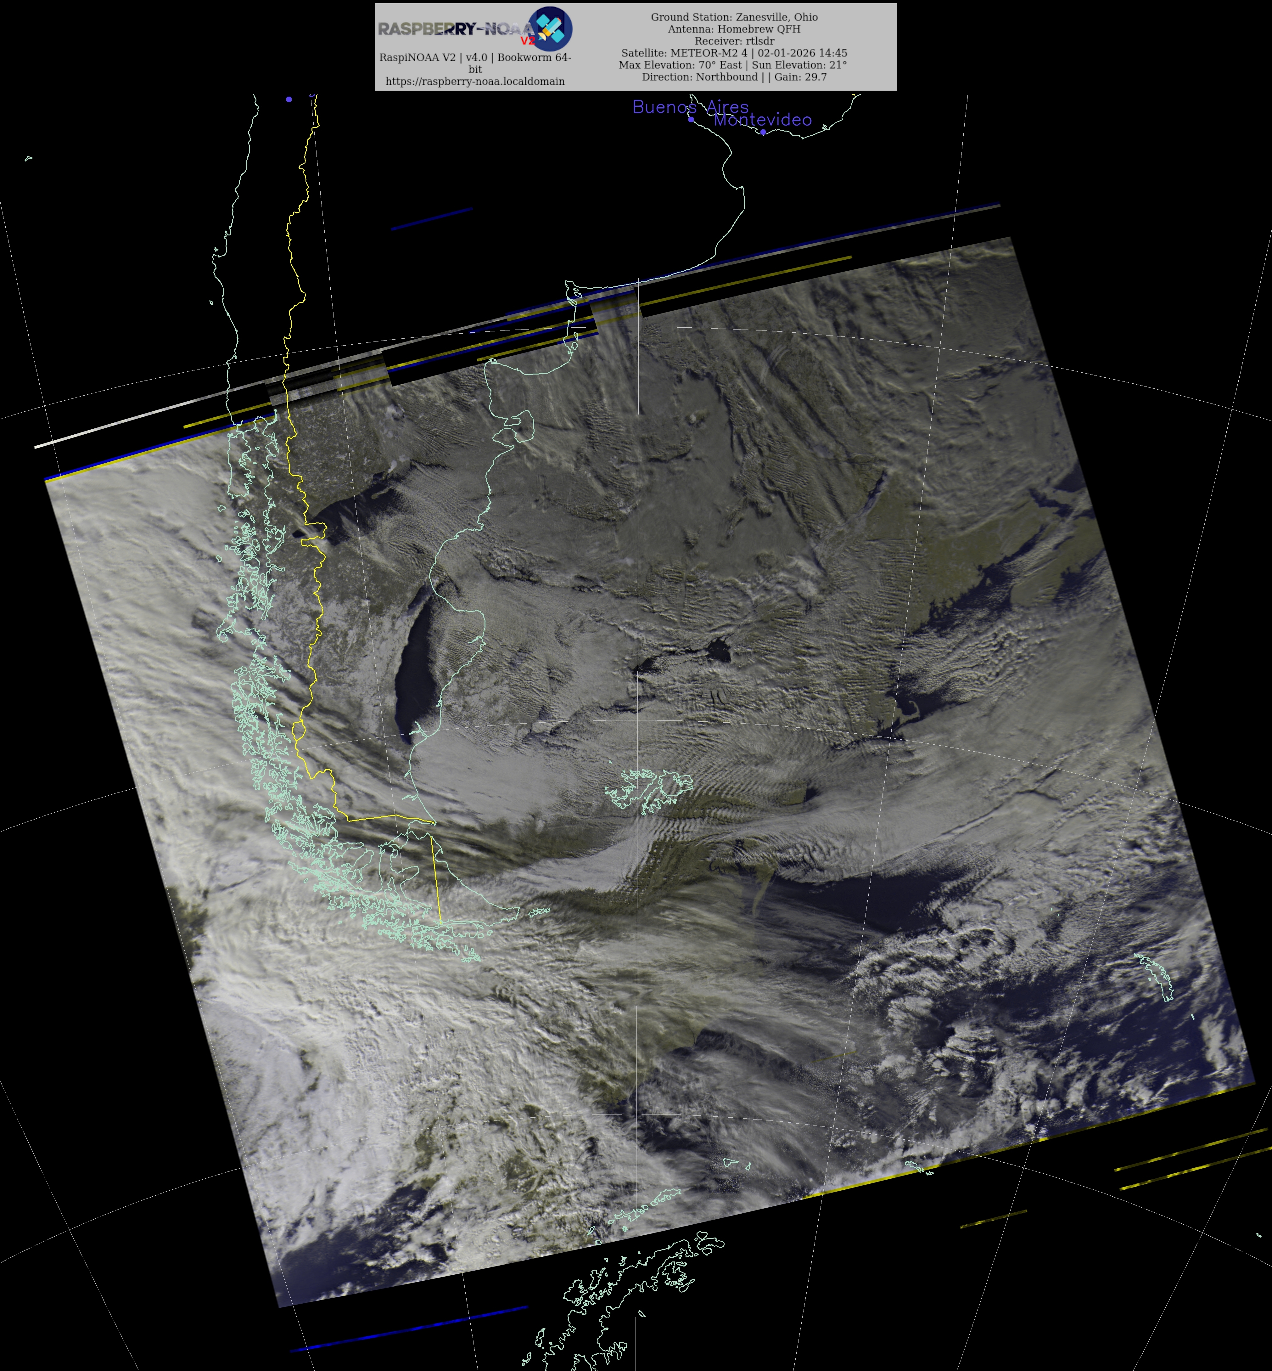
Task: Click the Antenna Homebrew QFH text
Action: pyautogui.click(x=734, y=29)
